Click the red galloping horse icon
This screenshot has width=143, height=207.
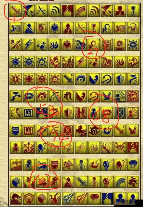pyautogui.click(x=81, y=131)
